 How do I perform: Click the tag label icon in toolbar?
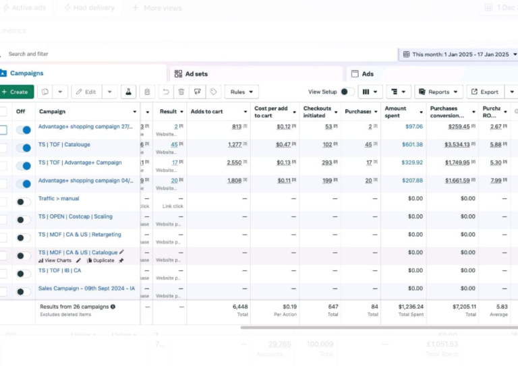[213, 92]
